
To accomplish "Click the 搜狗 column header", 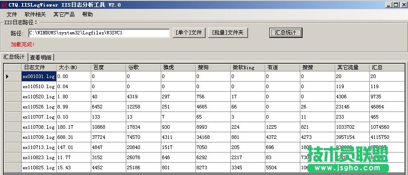I will point(213,67).
